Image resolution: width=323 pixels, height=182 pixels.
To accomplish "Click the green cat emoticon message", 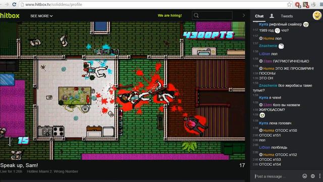I will [x=262, y=115].
